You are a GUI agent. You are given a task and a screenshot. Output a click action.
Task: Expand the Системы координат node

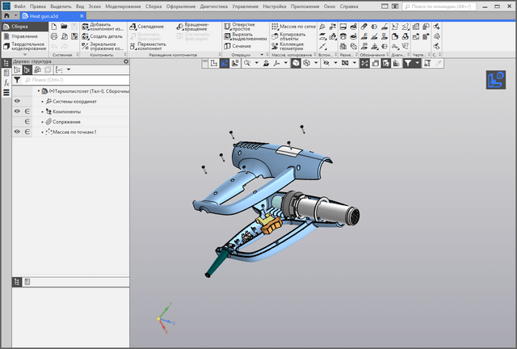click(43, 101)
